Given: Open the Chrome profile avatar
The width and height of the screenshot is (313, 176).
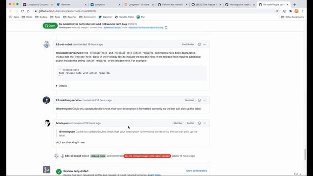Looking at the screenshot, I should 296,11.
